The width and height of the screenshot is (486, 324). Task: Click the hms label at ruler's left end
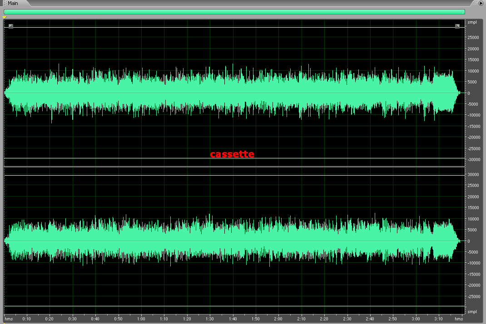coord(9,319)
